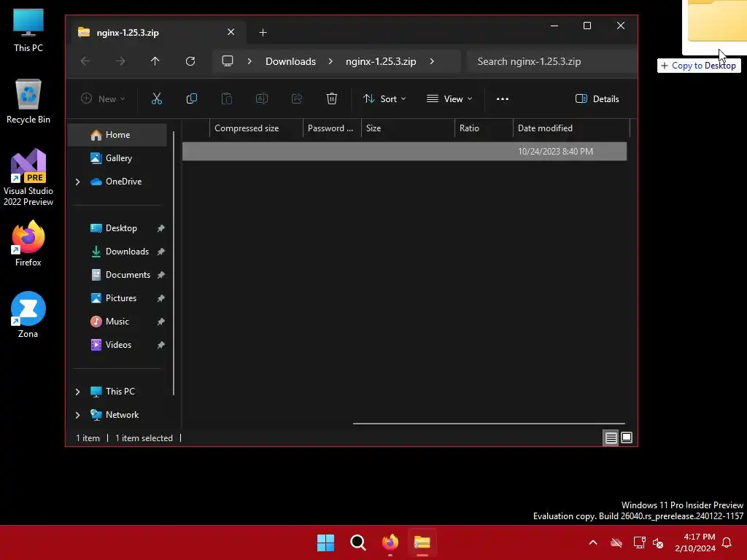Expand OneDrive in navigation pane
Viewport: 747px width, 560px height.
click(77, 182)
